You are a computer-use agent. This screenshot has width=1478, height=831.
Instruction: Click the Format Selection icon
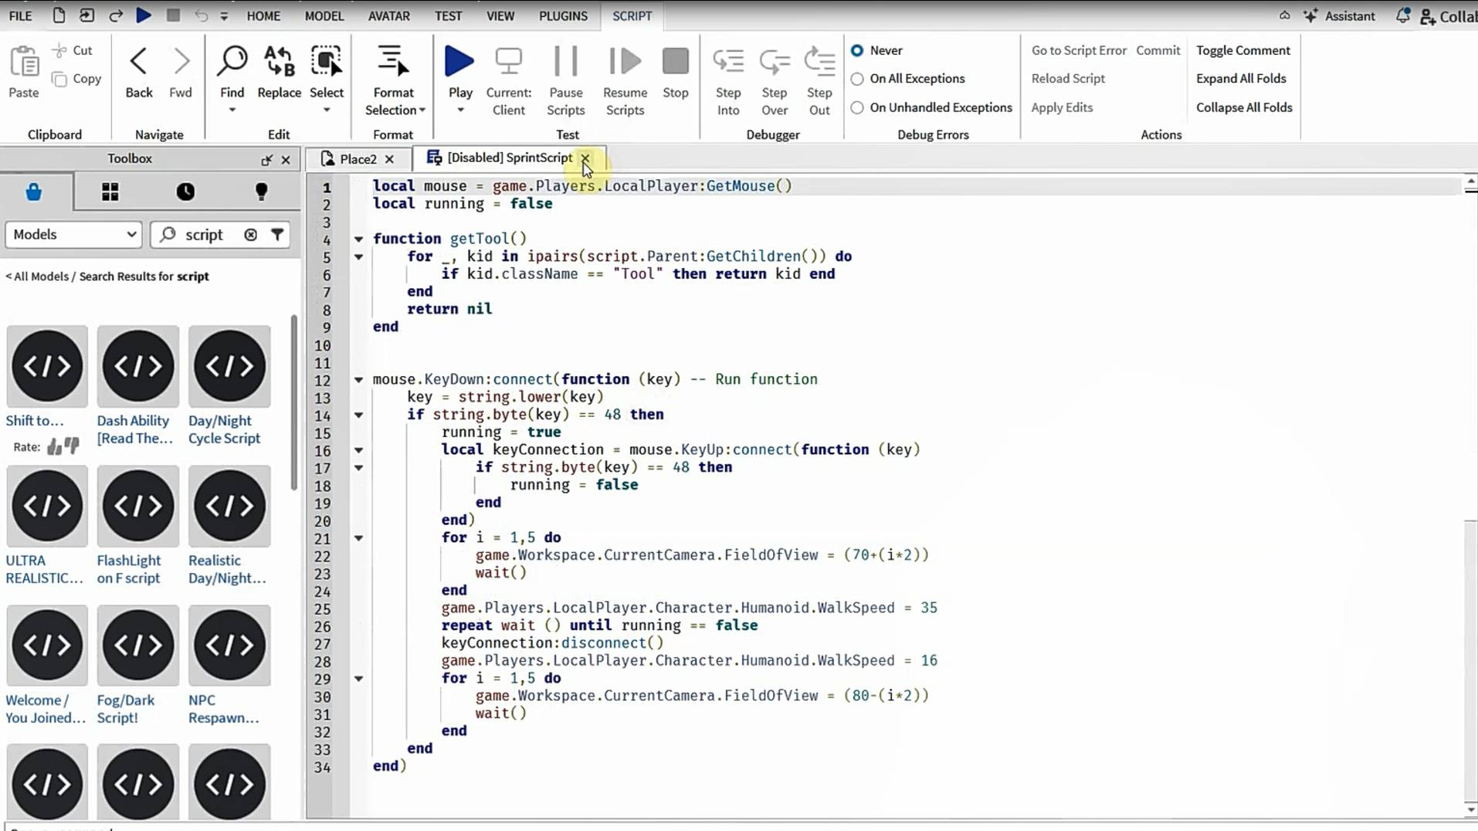pos(393,62)
